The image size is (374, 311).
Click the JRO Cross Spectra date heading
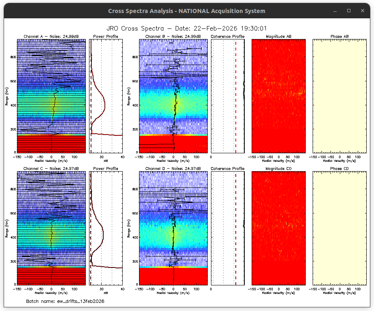tap(187, 28)
